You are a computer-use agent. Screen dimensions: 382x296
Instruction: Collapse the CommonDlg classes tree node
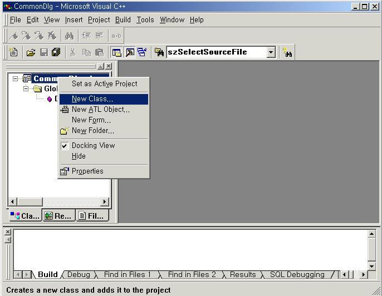click(x=16, y=78)
